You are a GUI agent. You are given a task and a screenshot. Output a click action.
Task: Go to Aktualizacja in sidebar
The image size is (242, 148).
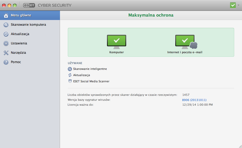click(30, 34)
